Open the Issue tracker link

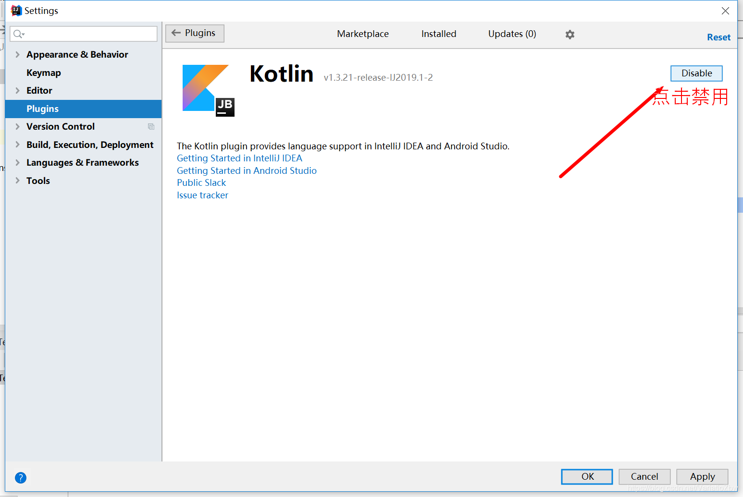202,195
